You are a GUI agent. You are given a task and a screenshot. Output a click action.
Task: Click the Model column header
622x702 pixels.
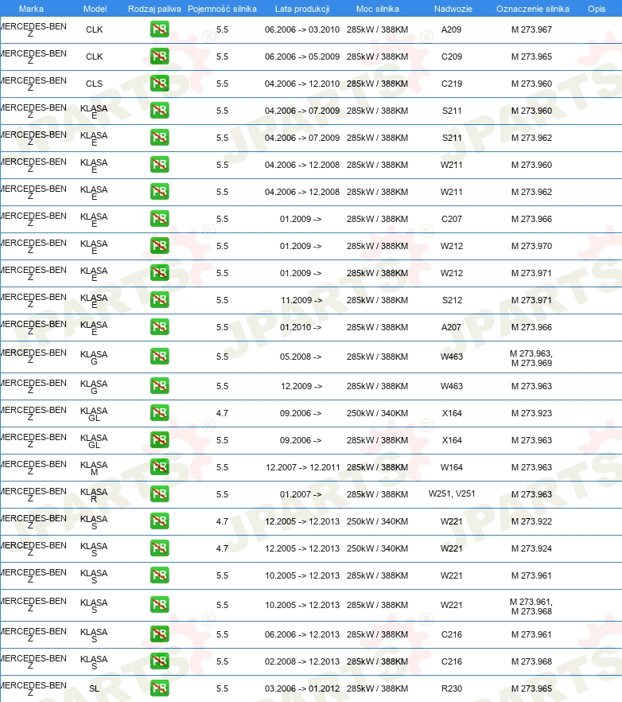pyautogui.click(x=95, y=9)
